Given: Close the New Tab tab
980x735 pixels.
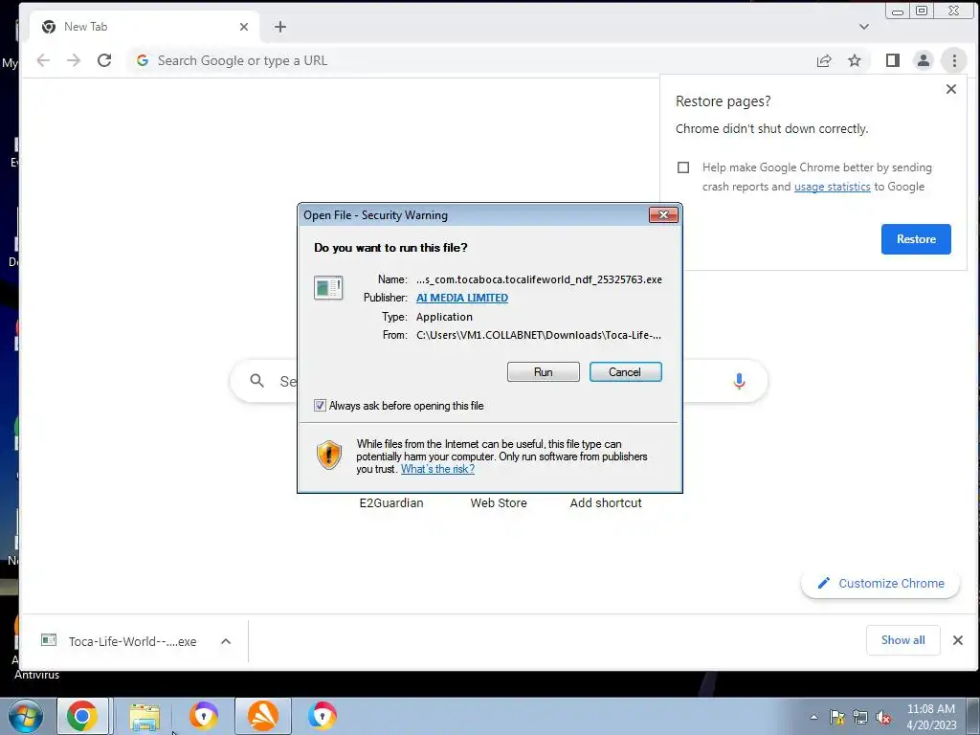Looking at the screenshot, I should point(244,27).
